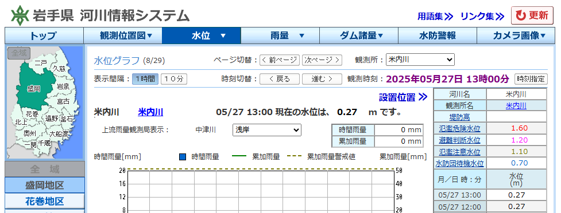Click the 進む time forward button
Screen dimensions: 561x213
click(x=322, y=79)
